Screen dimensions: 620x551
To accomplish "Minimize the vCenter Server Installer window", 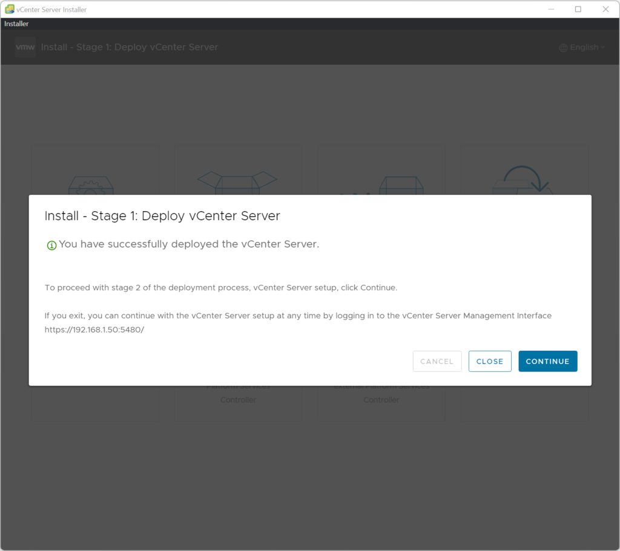I will [x=551, y=9].
